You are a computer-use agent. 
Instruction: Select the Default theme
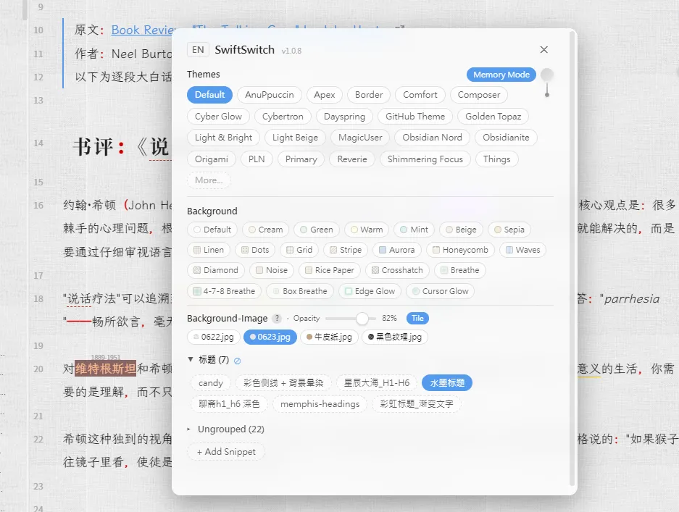[209, 95]
